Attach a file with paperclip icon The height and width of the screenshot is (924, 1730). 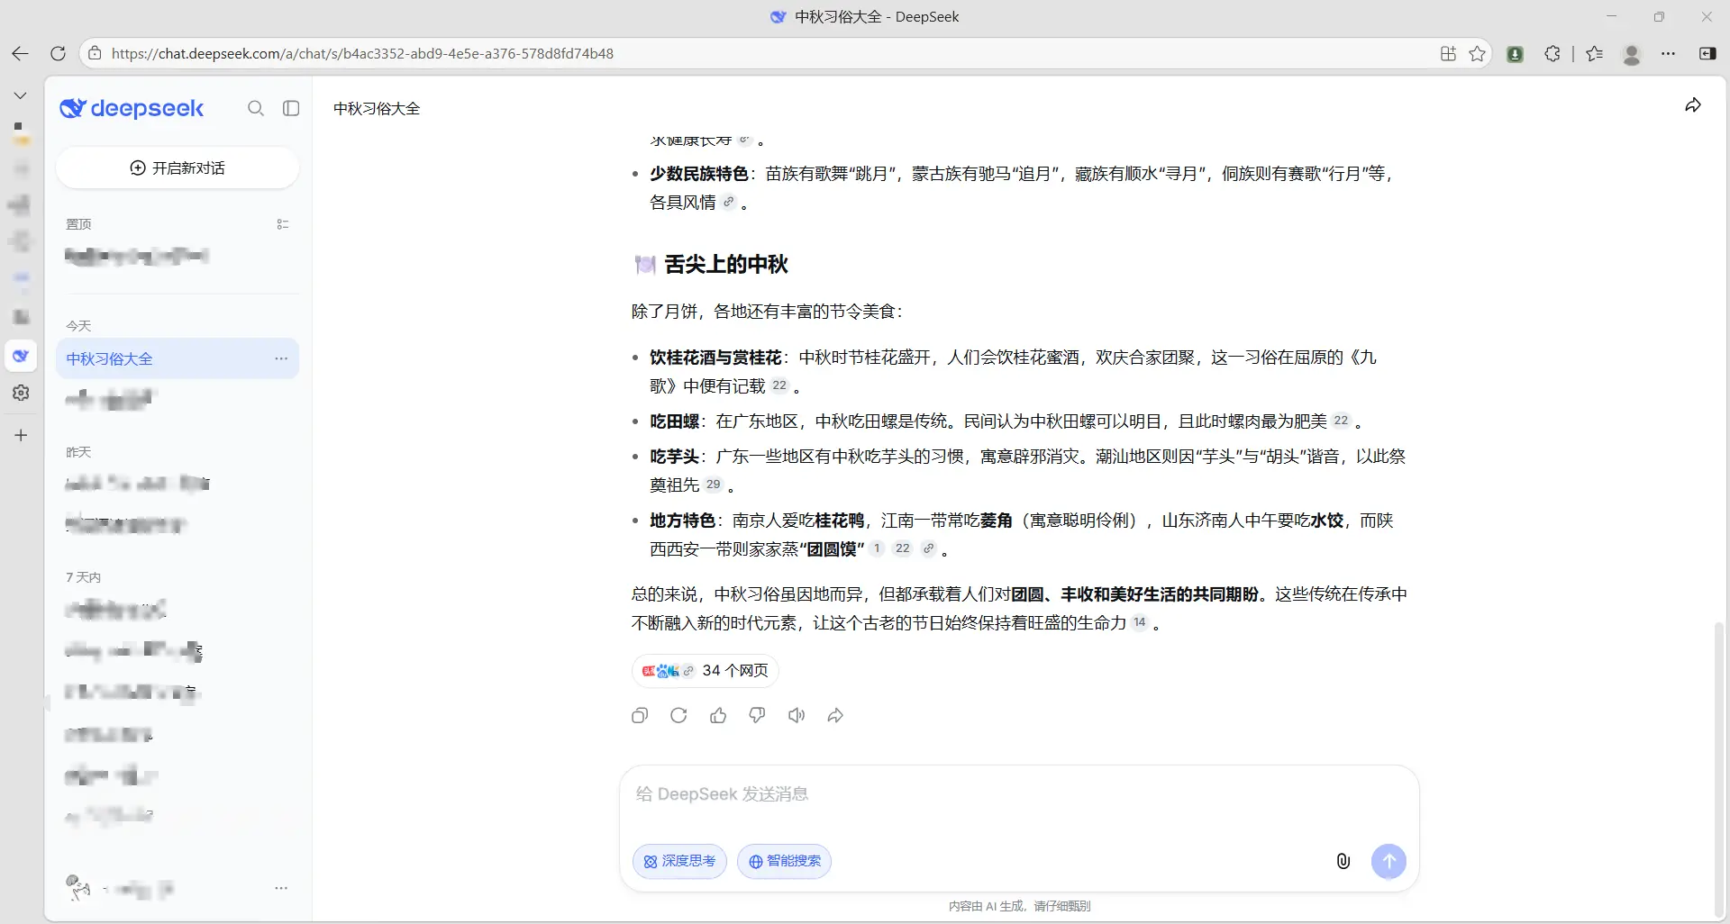pos(1343,861)
